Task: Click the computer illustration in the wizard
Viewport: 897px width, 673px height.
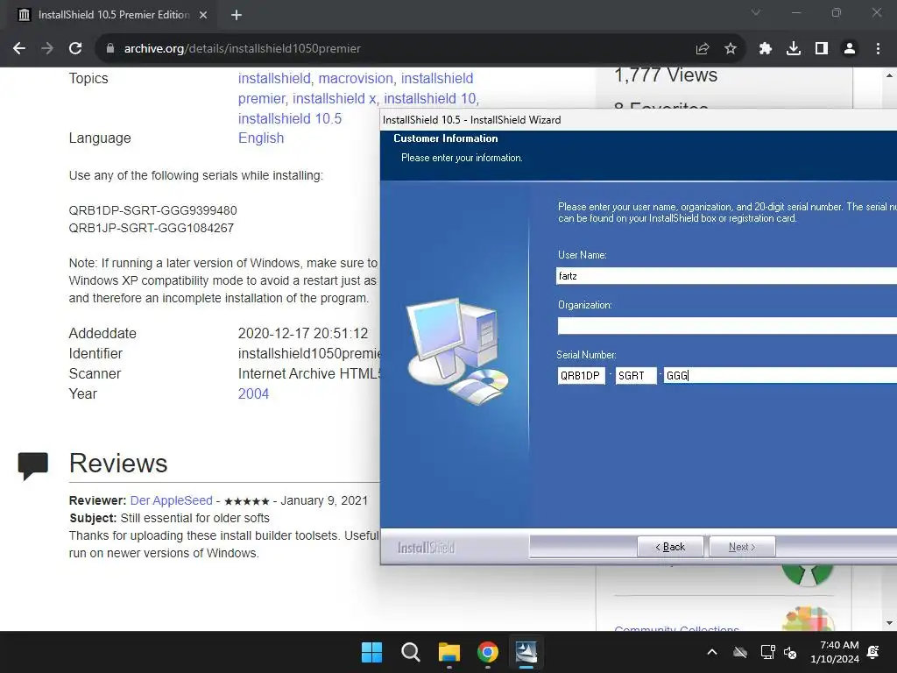Action: tap(457, 351)
